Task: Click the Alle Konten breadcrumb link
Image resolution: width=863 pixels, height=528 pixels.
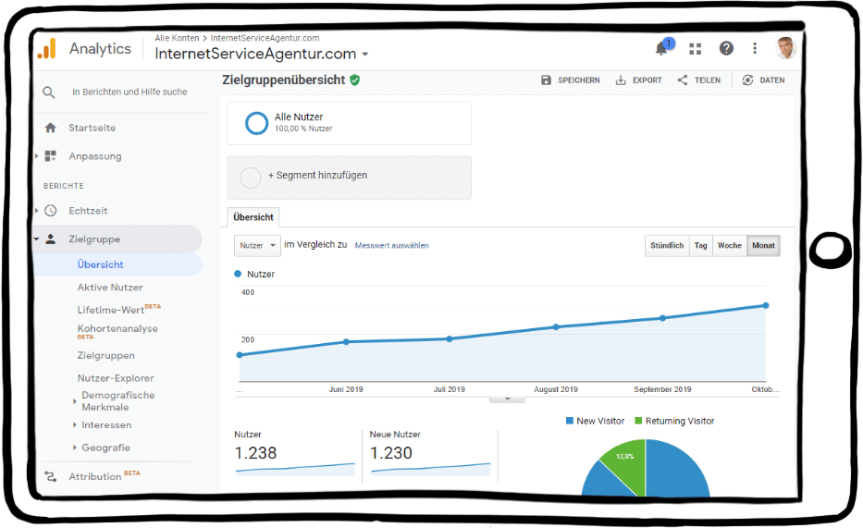Action: click(x=177, y=38)
